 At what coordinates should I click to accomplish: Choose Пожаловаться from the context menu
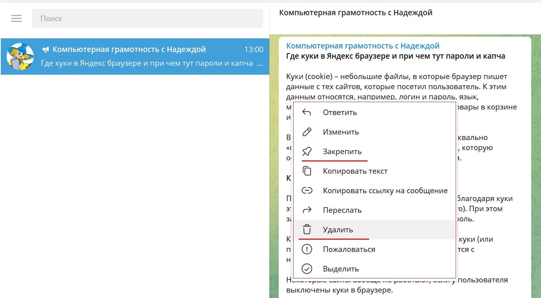349,250
